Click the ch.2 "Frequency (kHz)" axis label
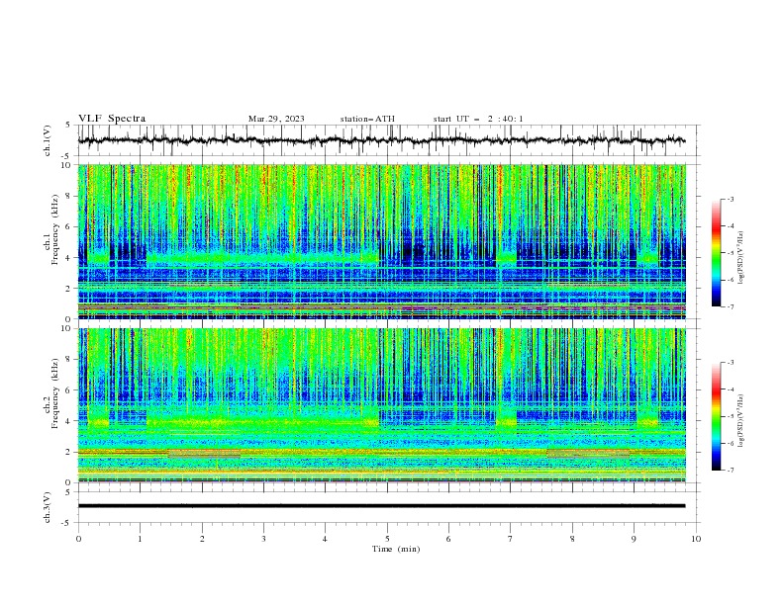784x605 pixels. pyautogui.click(x=54, y=392)
